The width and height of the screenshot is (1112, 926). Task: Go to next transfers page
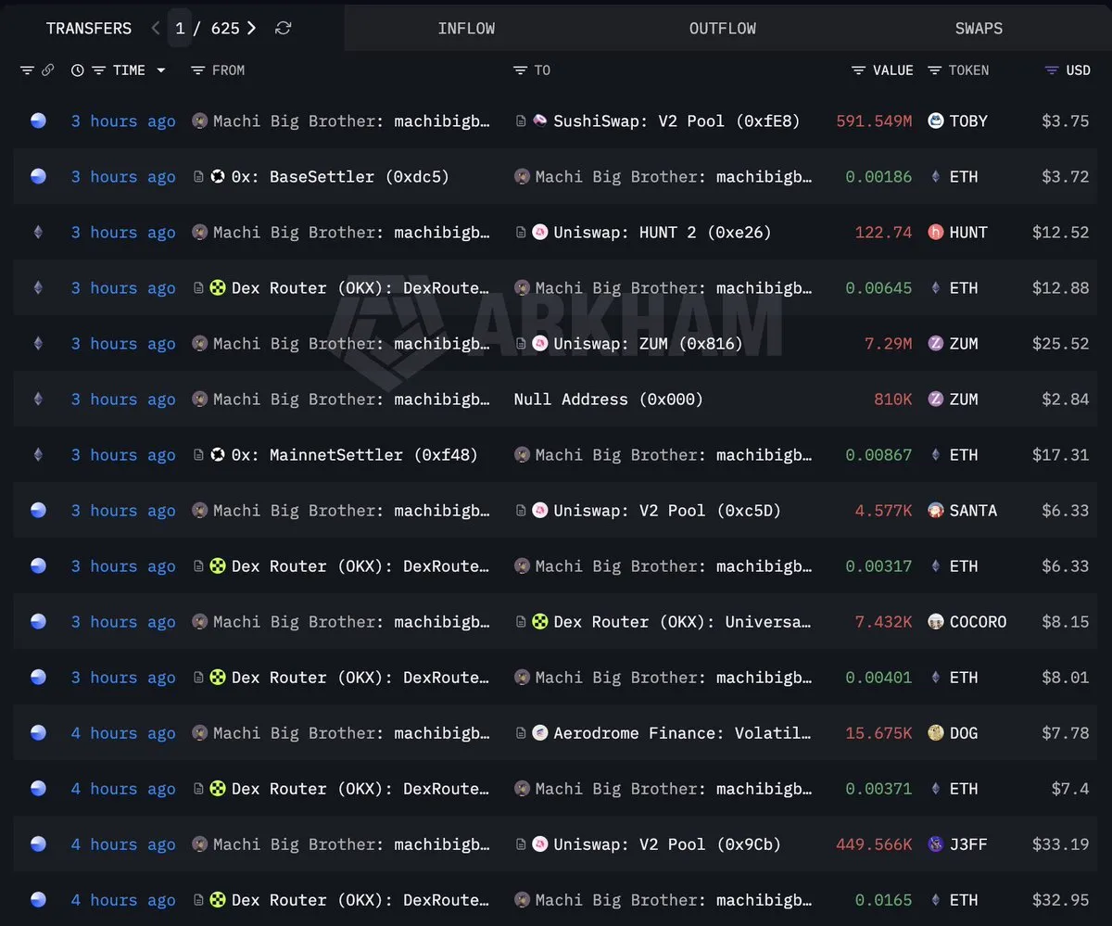pos(252,28)
